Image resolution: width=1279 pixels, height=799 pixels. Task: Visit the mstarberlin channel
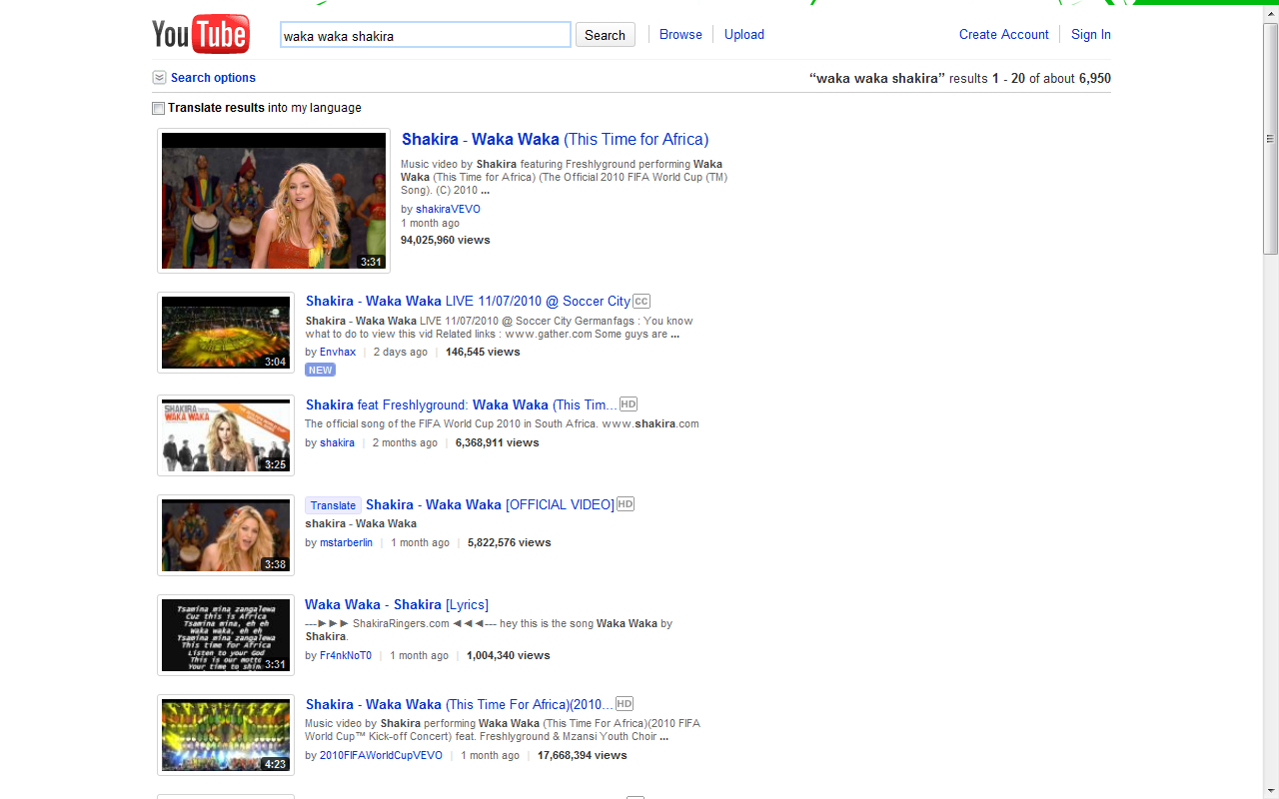(346, 543)
